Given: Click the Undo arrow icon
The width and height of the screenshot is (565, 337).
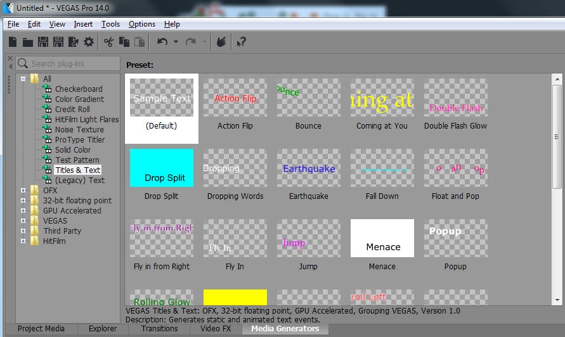Looking at the screenshot, I should (x=162, y=42).
